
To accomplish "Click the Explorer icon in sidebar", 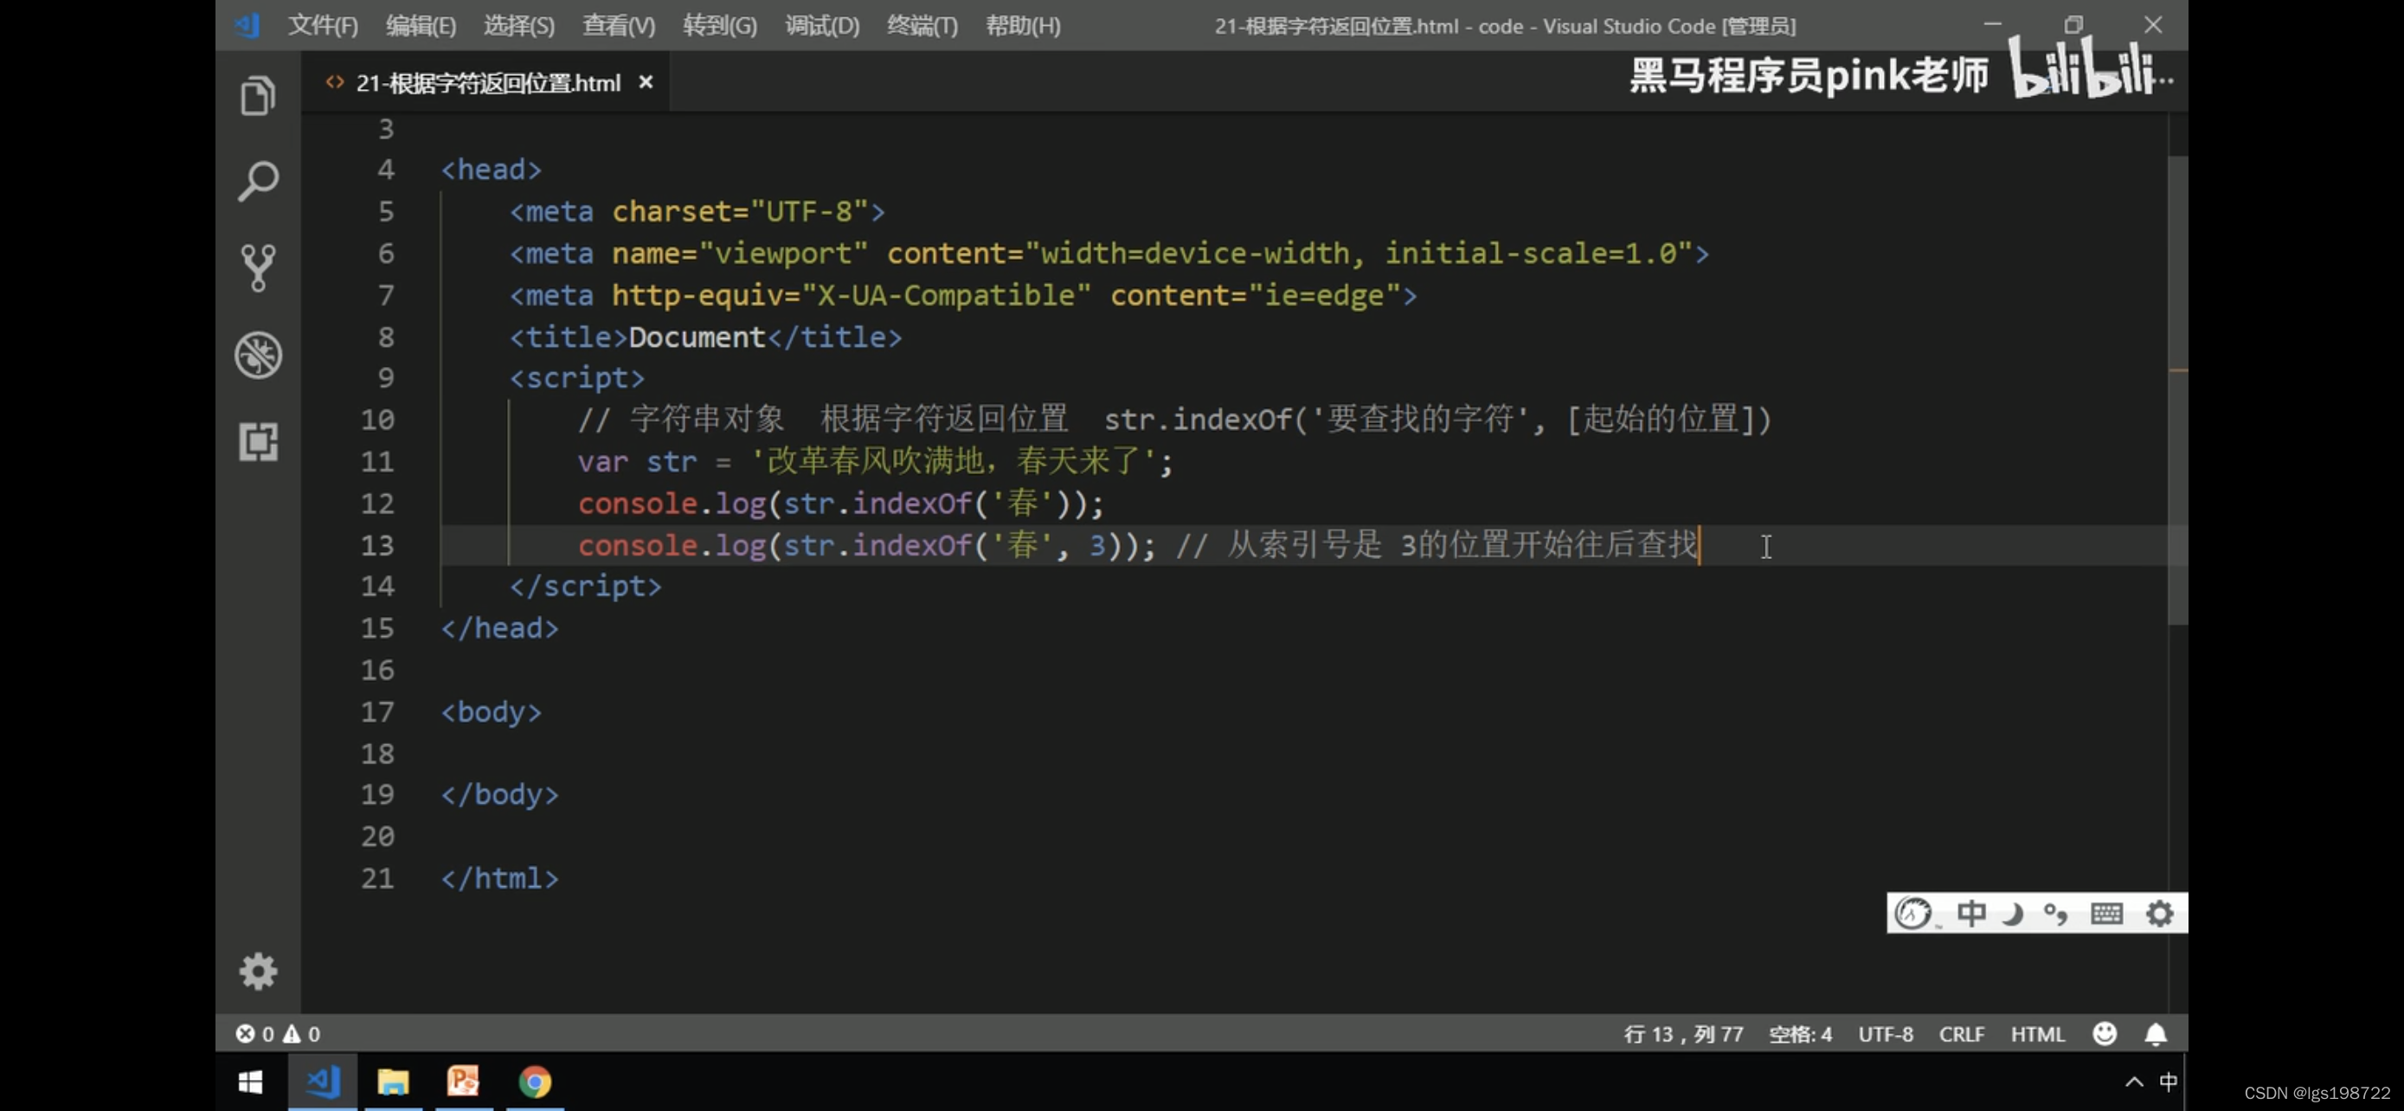I will click(x=256, y=93).
